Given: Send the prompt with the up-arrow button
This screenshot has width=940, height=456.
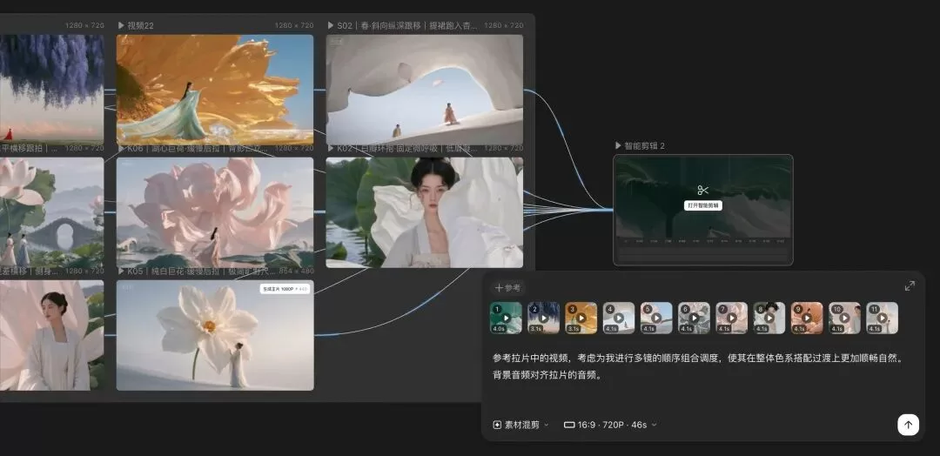Looking at the screenshot, I should click(908, 425).
